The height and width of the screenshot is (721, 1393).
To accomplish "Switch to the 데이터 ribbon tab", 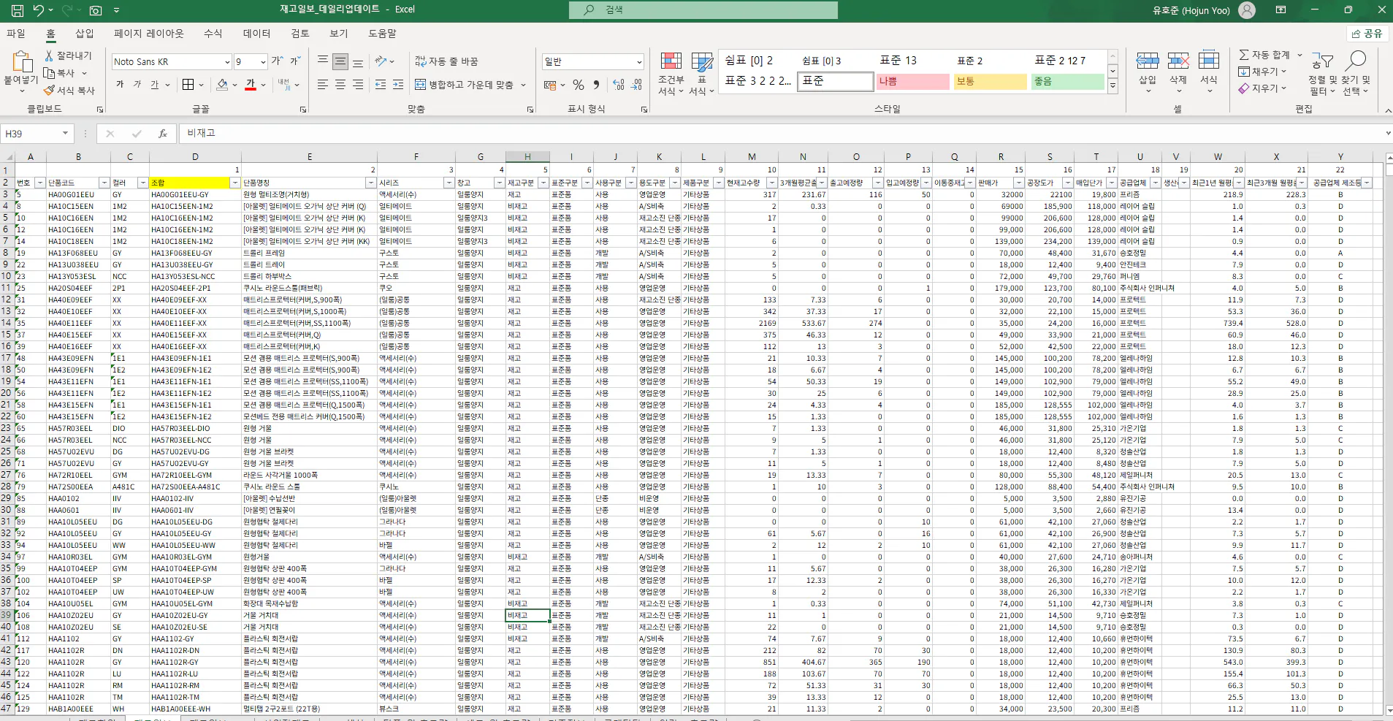I will tap(256, 34).
